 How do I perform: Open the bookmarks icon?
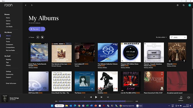(178, 5)
